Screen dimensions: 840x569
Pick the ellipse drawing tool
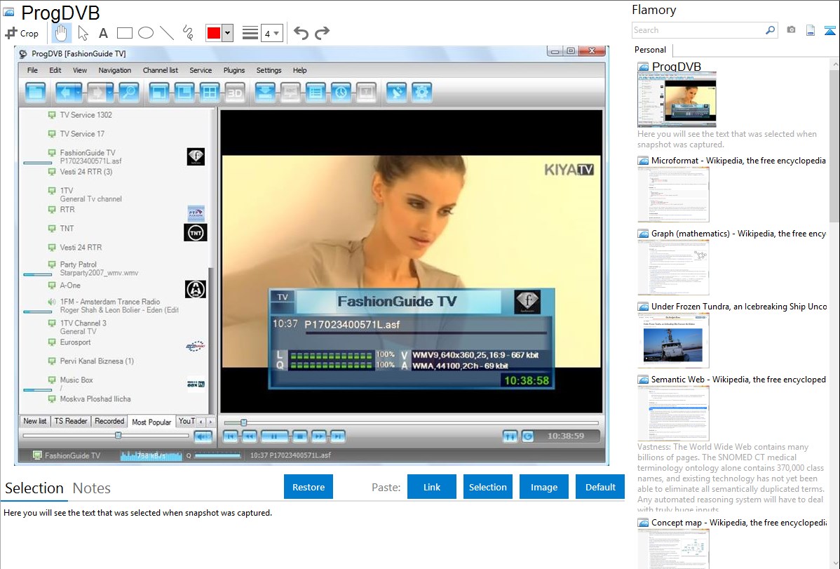point(146,33)
